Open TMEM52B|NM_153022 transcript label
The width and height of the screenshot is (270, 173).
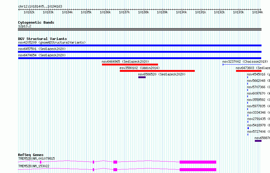coord(34,166)
